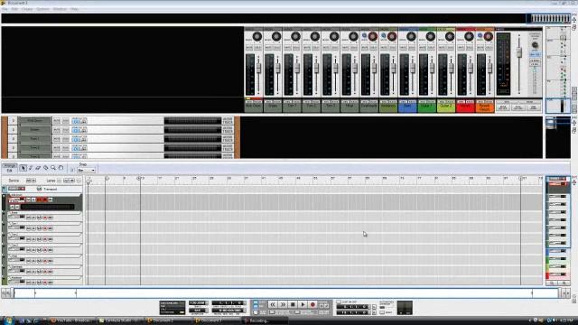Click the Bass channel name label in mixer
This screenshot has height=325, width=578.
[x=407, y=107]
